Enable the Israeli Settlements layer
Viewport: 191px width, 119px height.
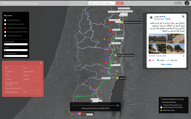pyautogui.click(x=5, y=20)
